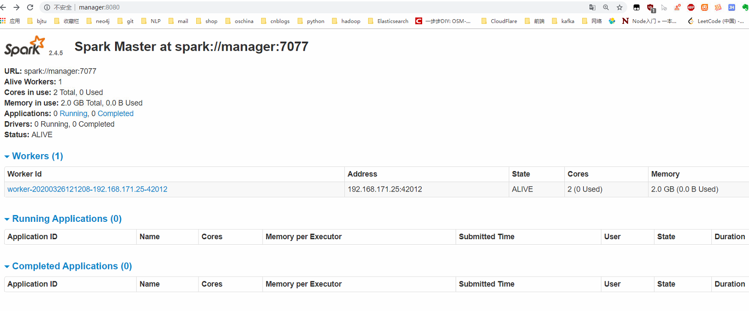
Task: Open the kafka bookmark folder
Action: (x=563, y=21)
